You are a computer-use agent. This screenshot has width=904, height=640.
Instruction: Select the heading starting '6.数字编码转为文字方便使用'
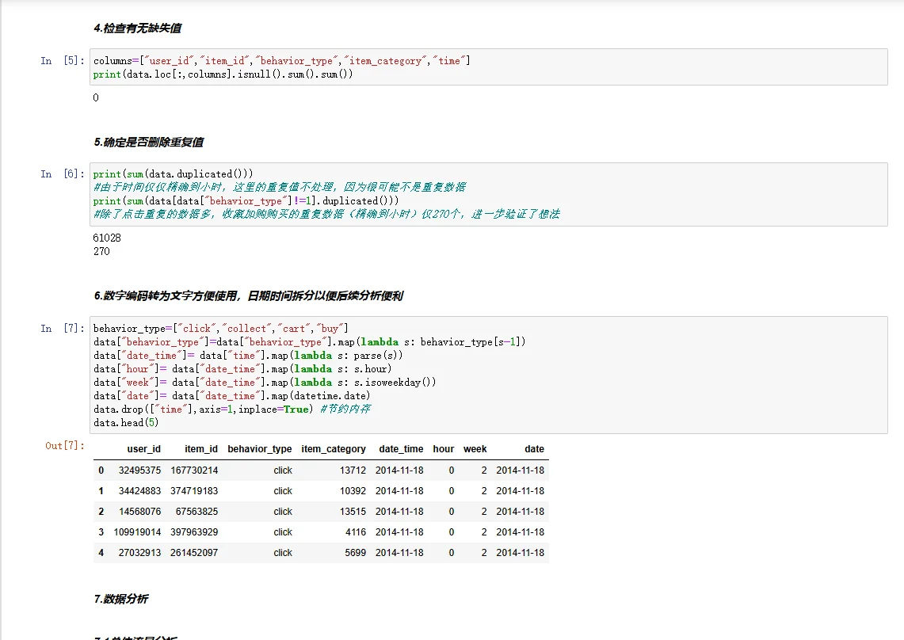click(x=249, y=295)
